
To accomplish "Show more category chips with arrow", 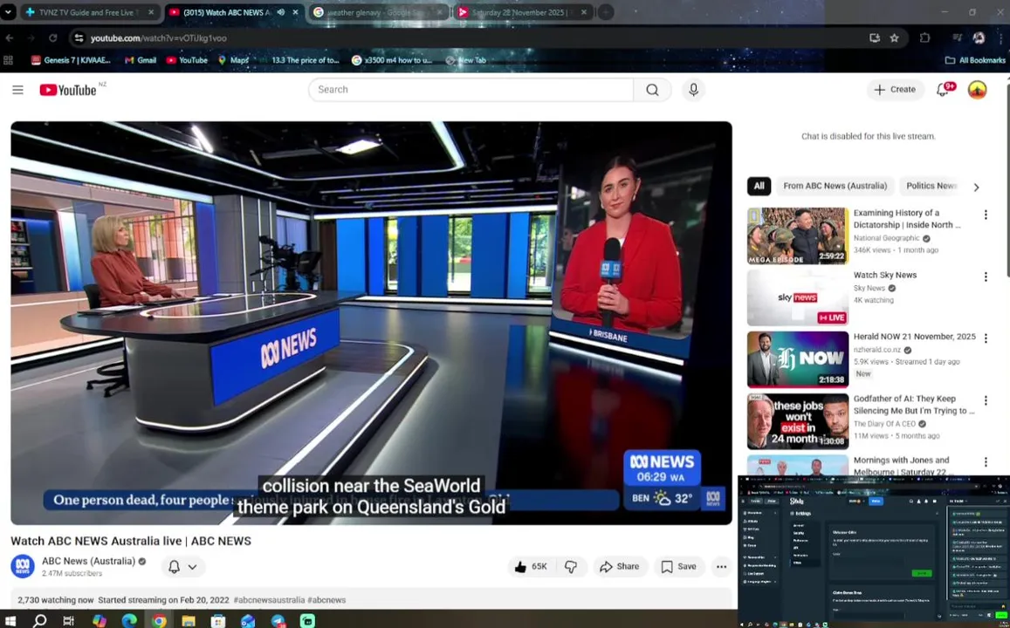I will point(976,188).
